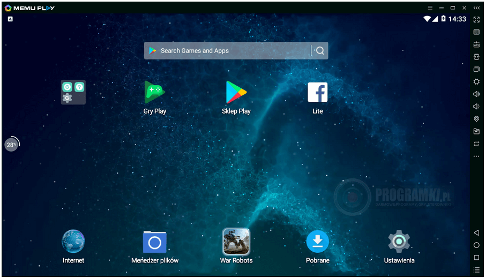Screen dimensions: 485x278
Task: Launch the War Robots game
Action: pyautogui.click(x=236, y=241)
